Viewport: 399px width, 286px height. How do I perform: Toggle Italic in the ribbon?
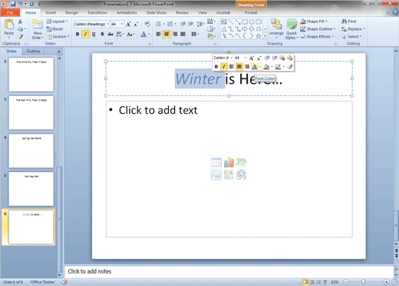coord(85,34)
